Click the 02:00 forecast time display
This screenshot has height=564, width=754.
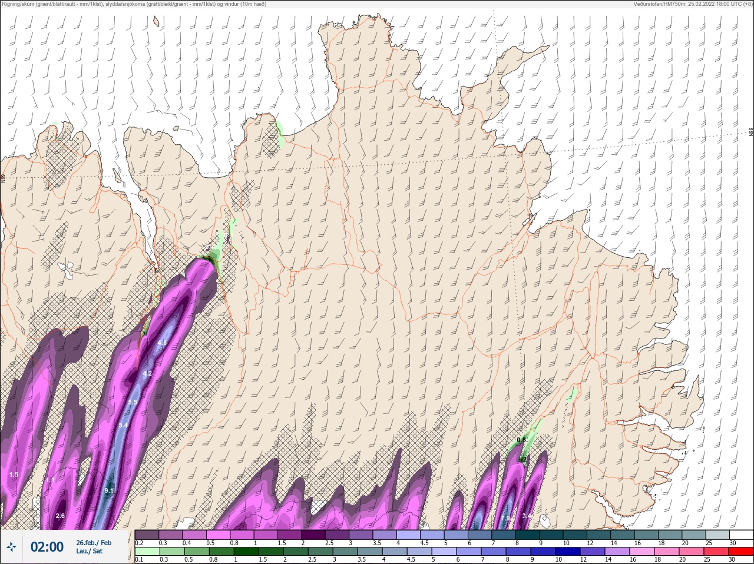click(x=47, y=547)
